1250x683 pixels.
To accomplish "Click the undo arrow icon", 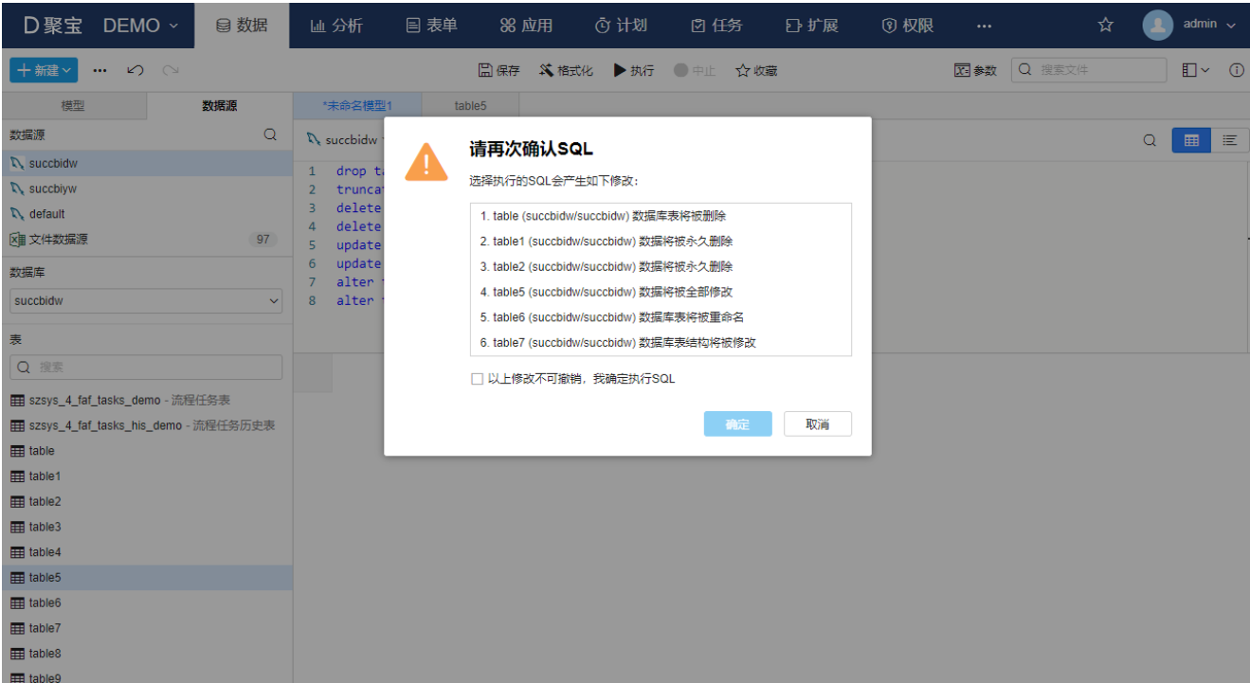I will [136, 70].
